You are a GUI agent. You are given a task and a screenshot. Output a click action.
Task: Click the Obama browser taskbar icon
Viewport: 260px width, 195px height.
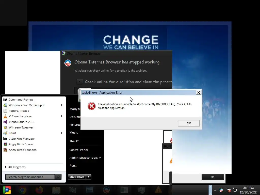(x=106, y=190)
